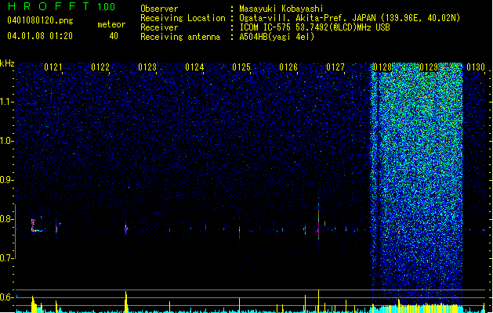Viewport: 493px width, 313px height.
Task: Click the 0127 time marker
Action: [x=335, y=67]
